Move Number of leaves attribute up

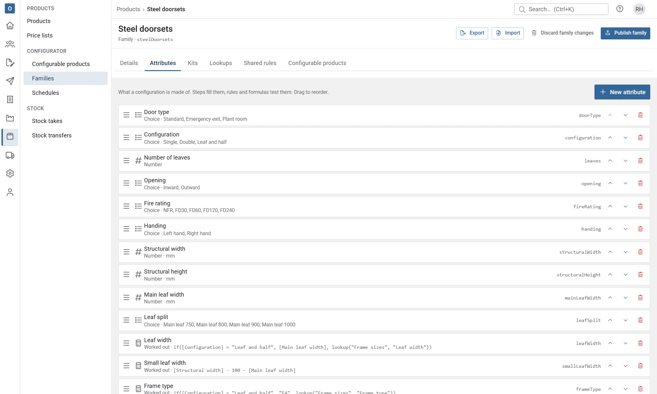[x=610, y=161]
